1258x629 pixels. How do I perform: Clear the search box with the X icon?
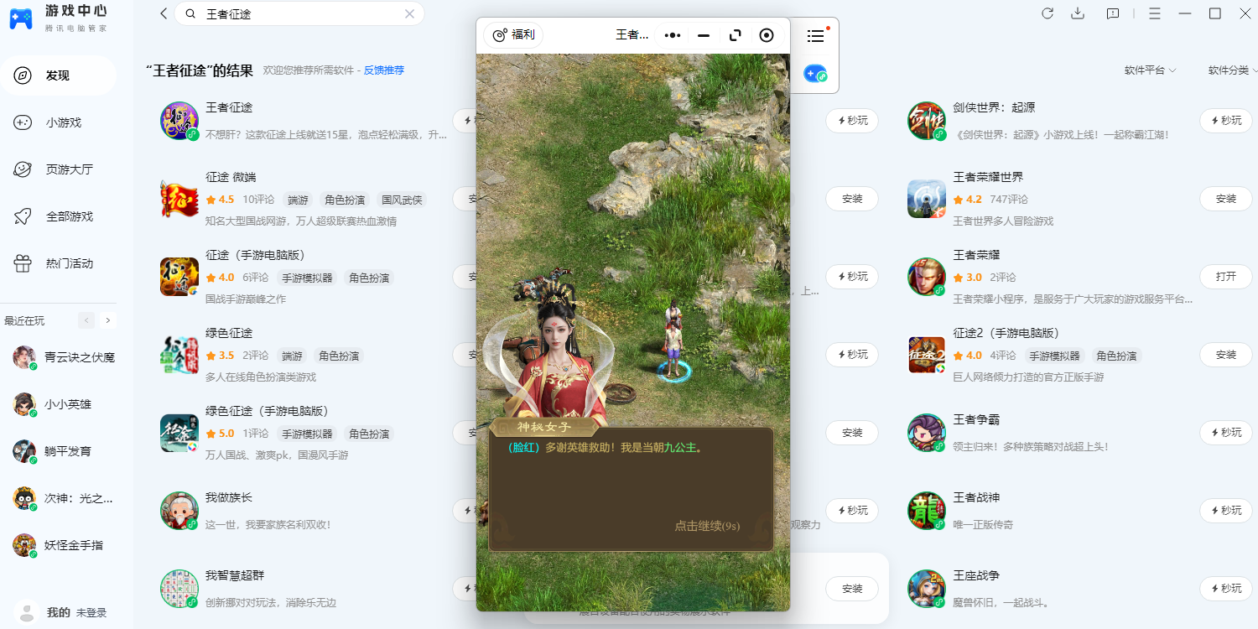tap(409, 14)
